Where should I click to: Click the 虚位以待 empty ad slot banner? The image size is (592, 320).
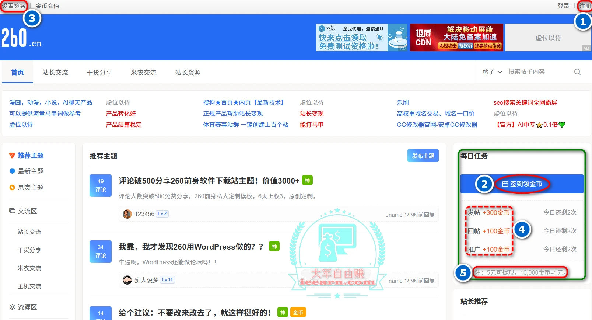pos(548,38)
